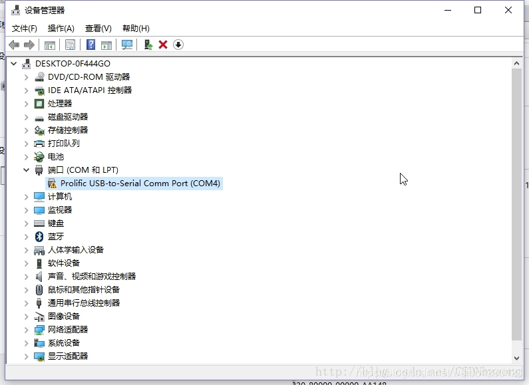Click the camera icon beside 图像设备

click(39, 317)
